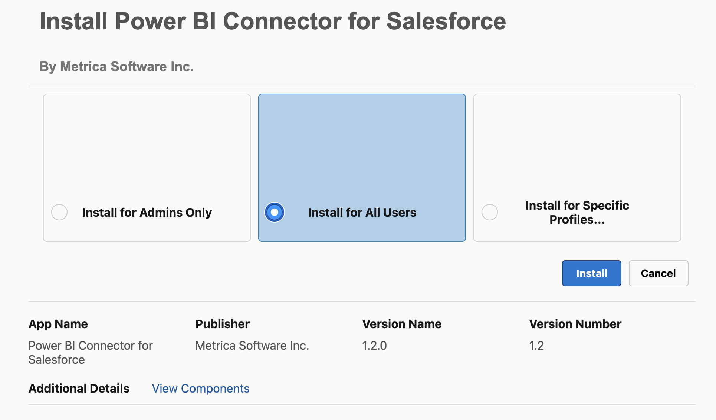Open the View Components link
Image resolution: width=716 pixels, height=420 pixels.
click(x=201, y=389)
